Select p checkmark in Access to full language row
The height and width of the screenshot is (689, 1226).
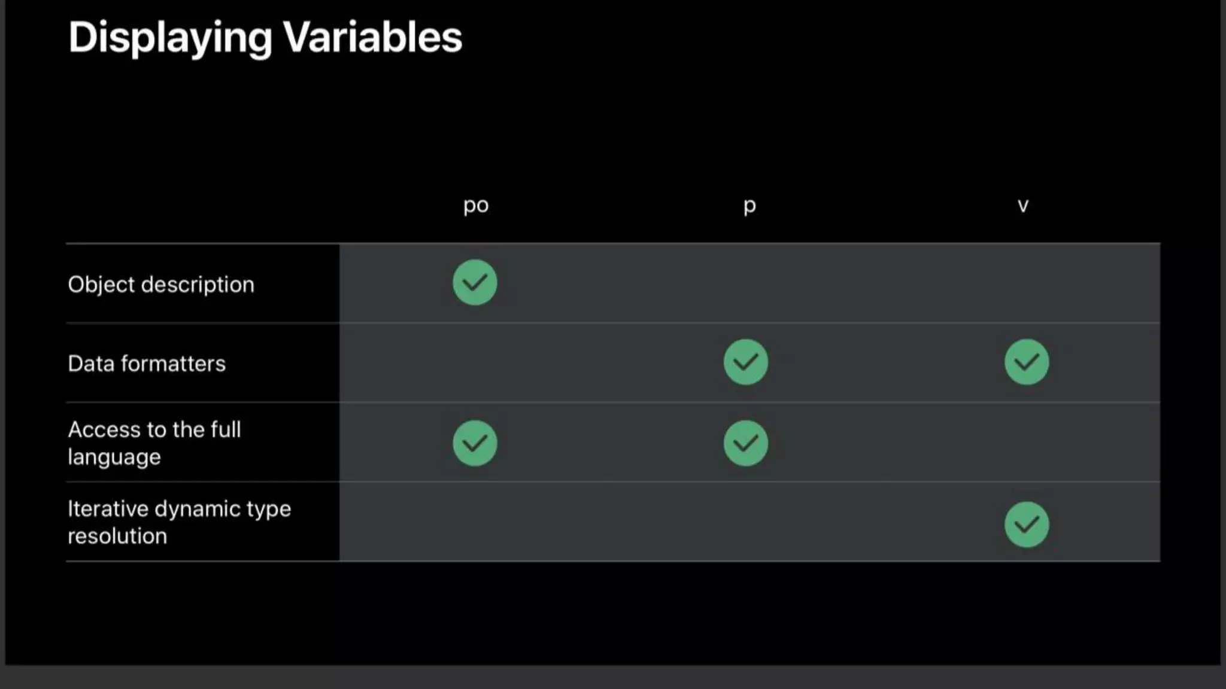tap(746, 443)
